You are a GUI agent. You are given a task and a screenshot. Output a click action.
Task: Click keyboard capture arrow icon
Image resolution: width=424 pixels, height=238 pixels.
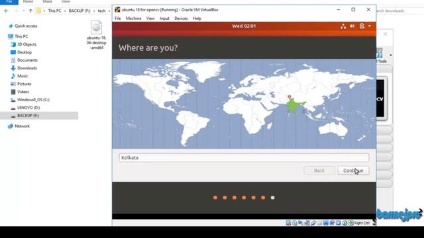tap(350, 223)
